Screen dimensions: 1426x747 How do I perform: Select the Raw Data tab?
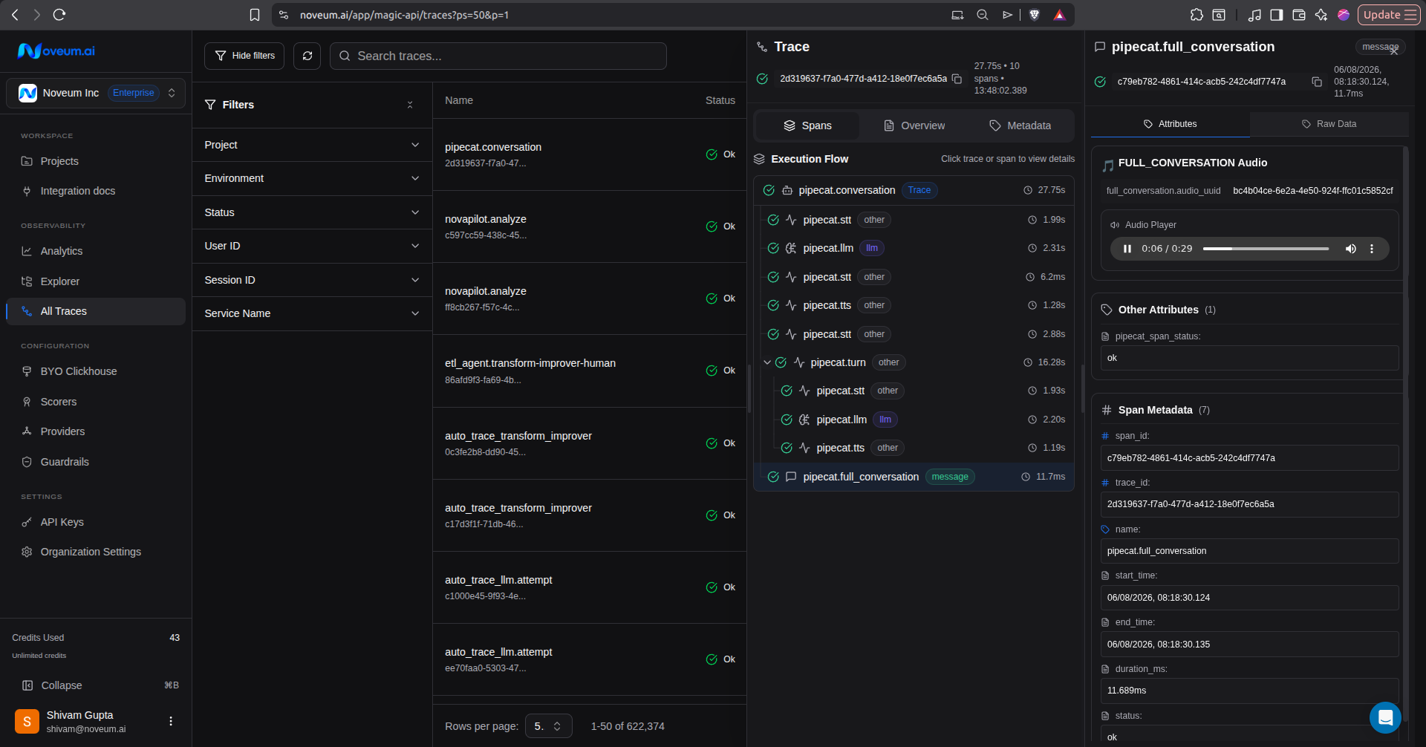click(x=1329, y=124)
